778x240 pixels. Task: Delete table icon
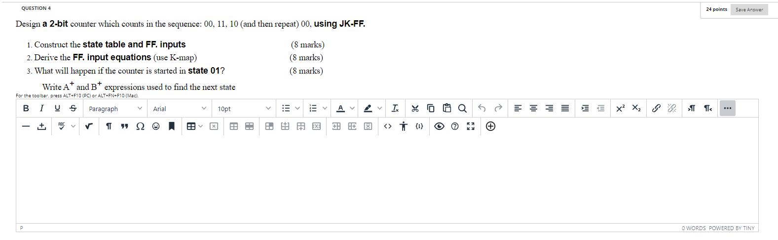click(x=214, y=126)
